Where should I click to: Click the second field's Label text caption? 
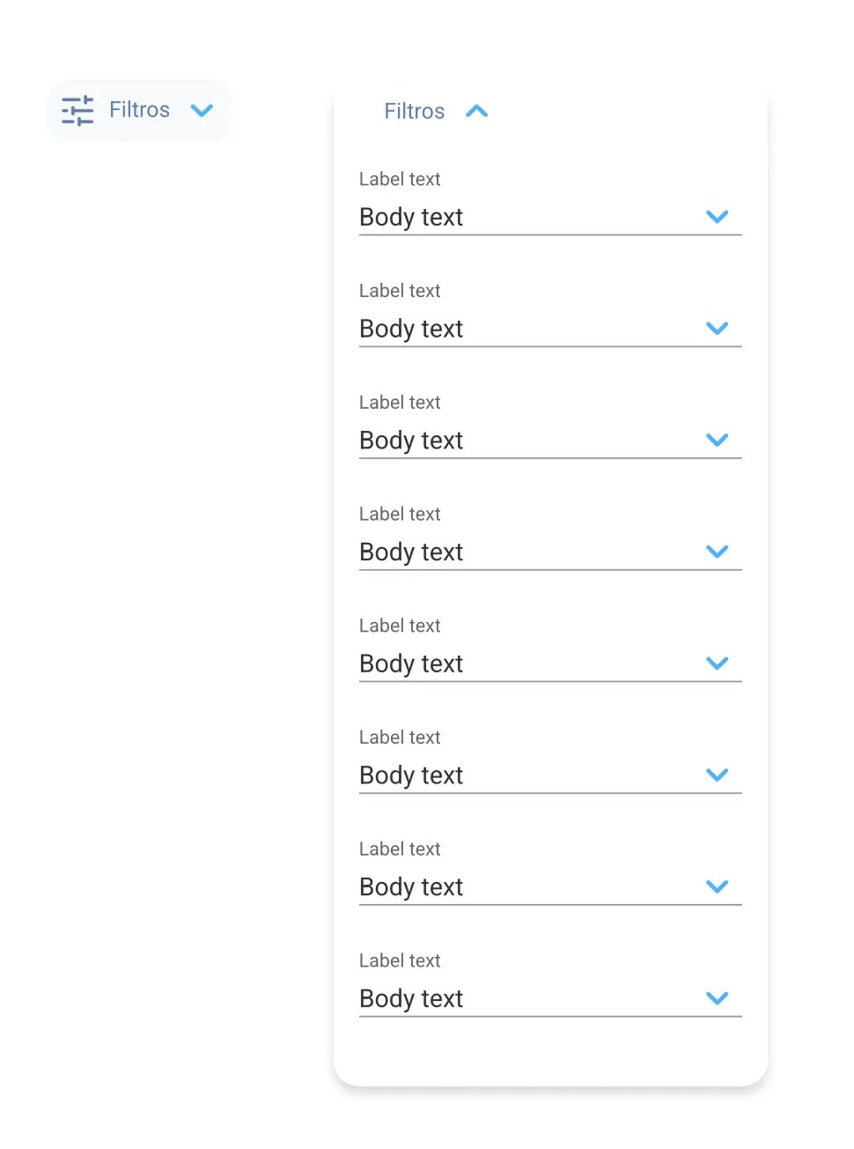click(x=400, y=291)
